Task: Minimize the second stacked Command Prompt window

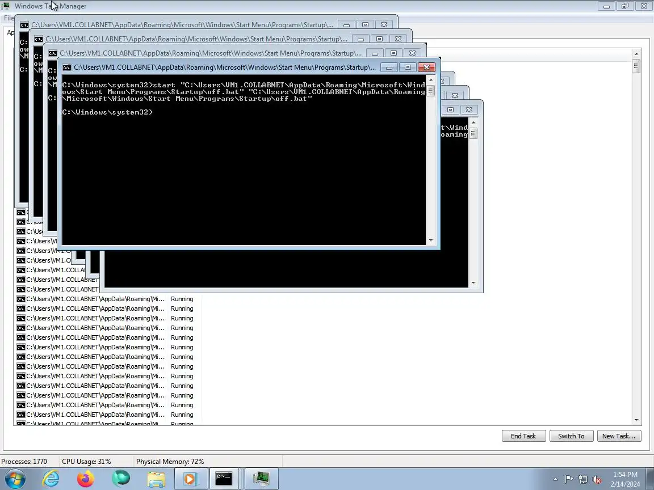Action: point(360,39)
